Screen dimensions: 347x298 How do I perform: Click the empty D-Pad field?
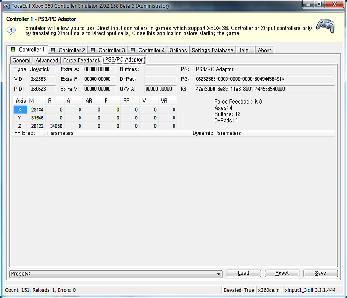pos(160,79)
